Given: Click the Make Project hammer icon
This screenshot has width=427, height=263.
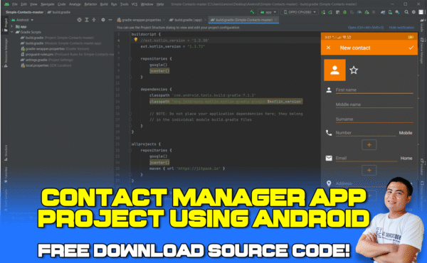Looking at the screenshot, I should click(x=252, y=12).
